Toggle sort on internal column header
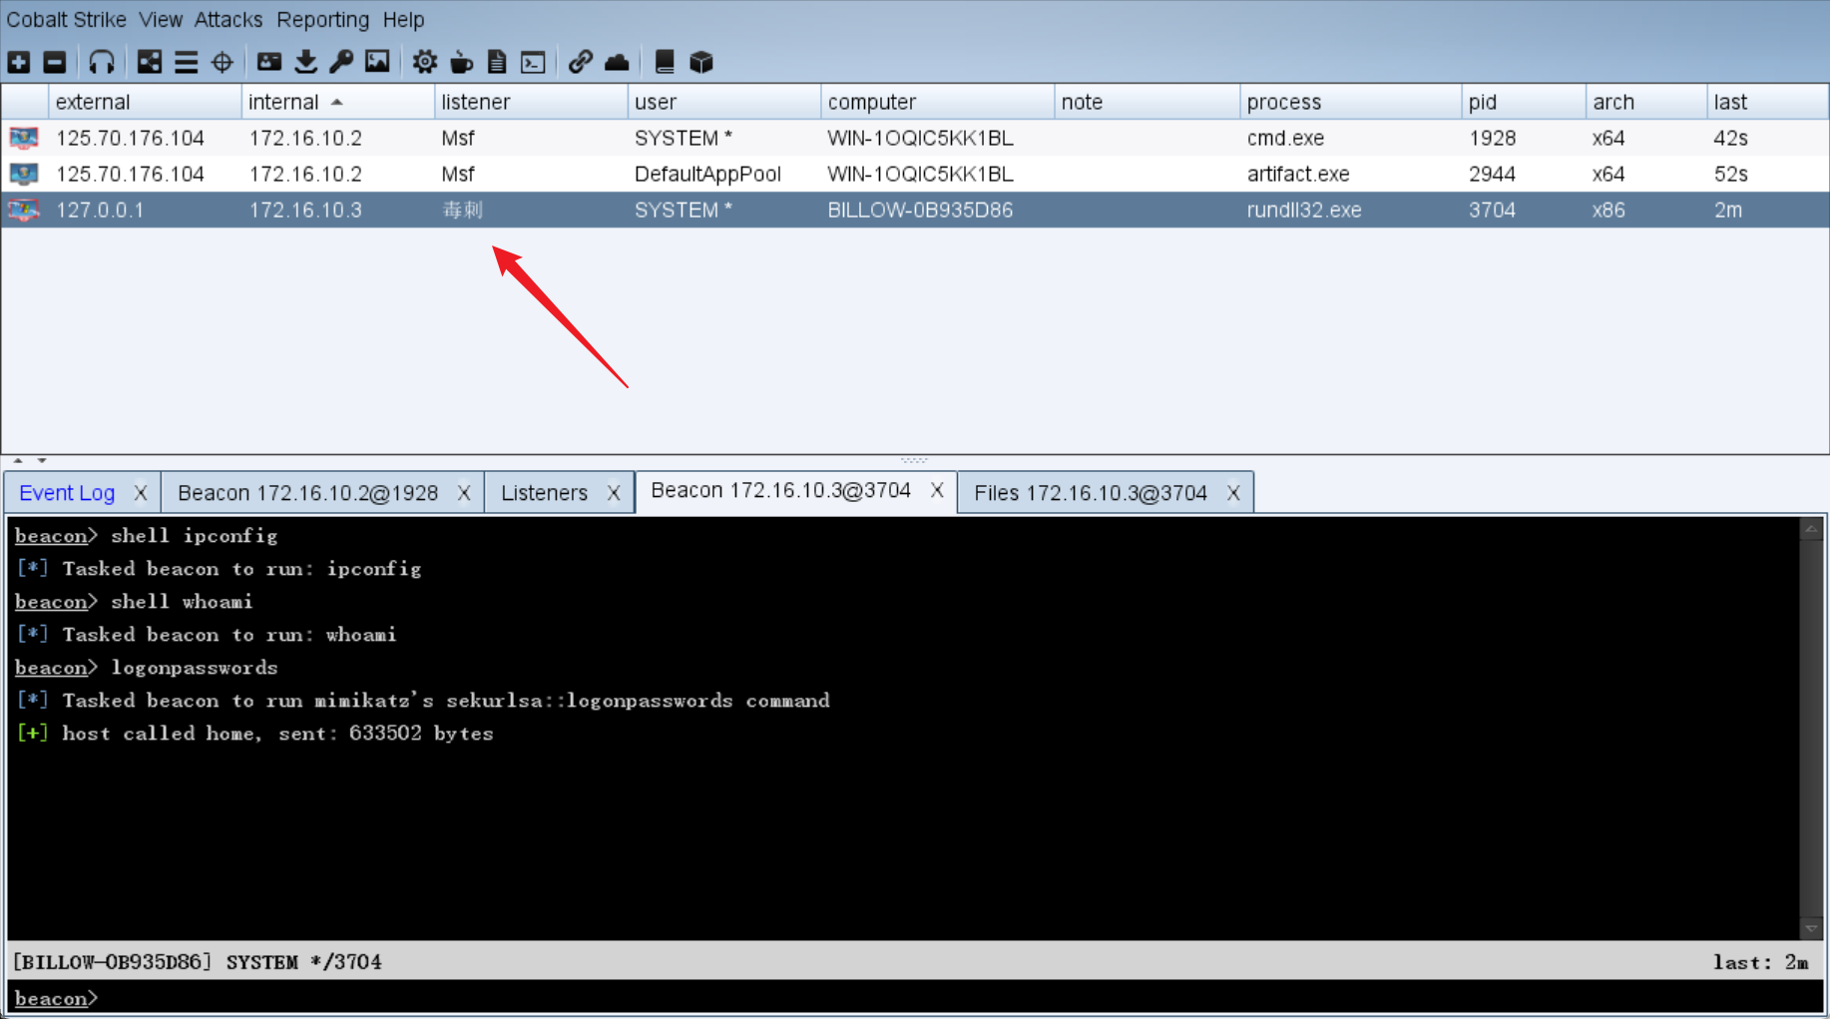This screenshot has height=1019, width=1830. pos(337,102)
